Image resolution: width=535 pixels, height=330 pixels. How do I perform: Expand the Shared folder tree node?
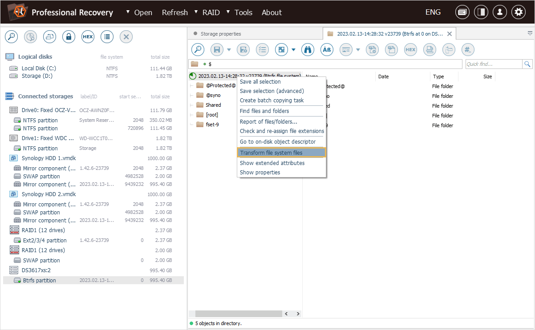click(x=192, y=105)
